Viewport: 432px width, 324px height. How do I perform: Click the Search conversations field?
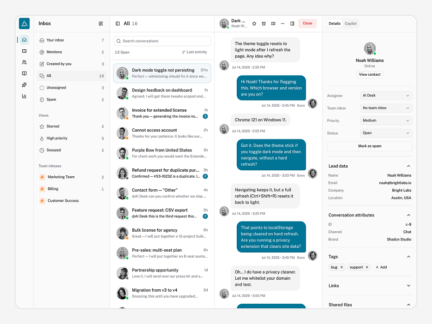pos(162,41)
